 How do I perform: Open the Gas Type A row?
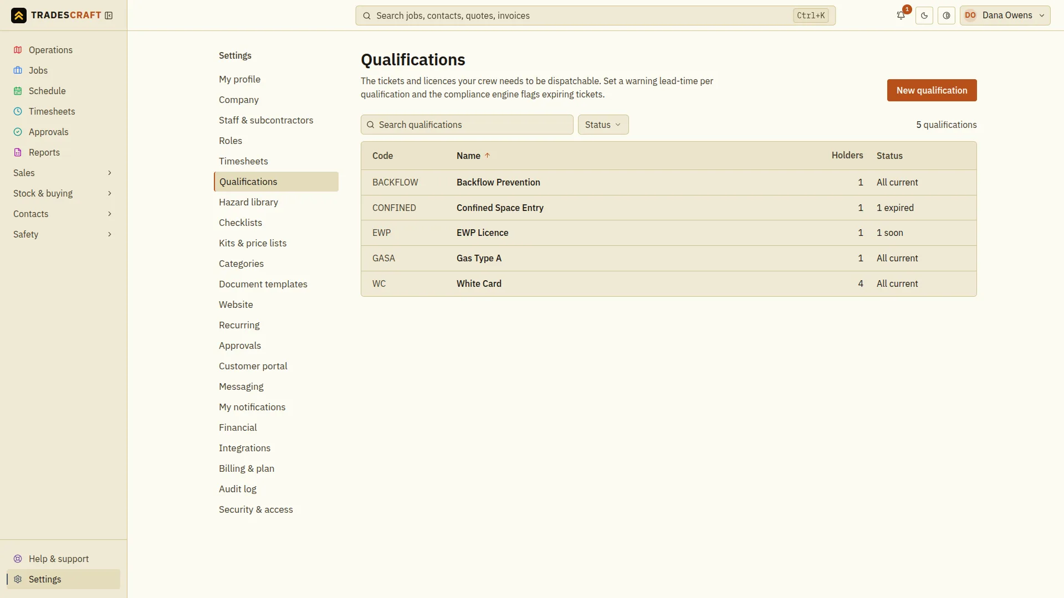(x=668, y=258)
